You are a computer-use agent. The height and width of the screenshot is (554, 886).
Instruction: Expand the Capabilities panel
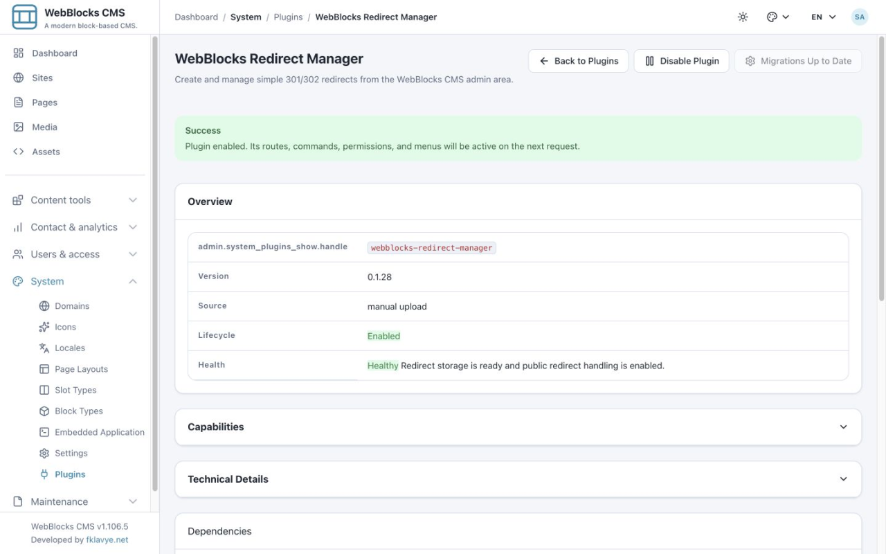pos(518,427)
